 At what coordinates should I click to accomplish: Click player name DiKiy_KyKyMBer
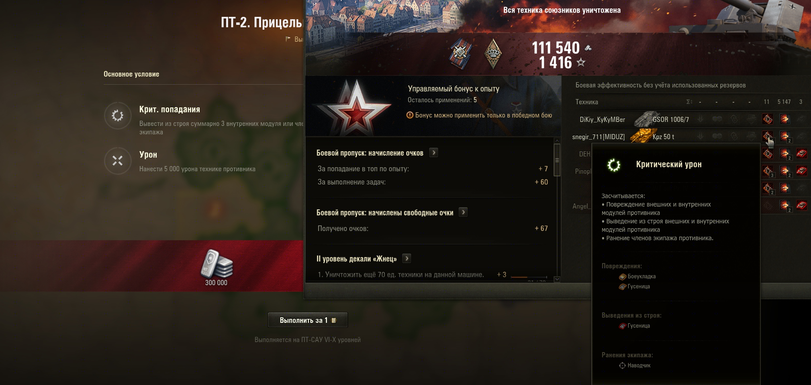click(x=602, y=120)
